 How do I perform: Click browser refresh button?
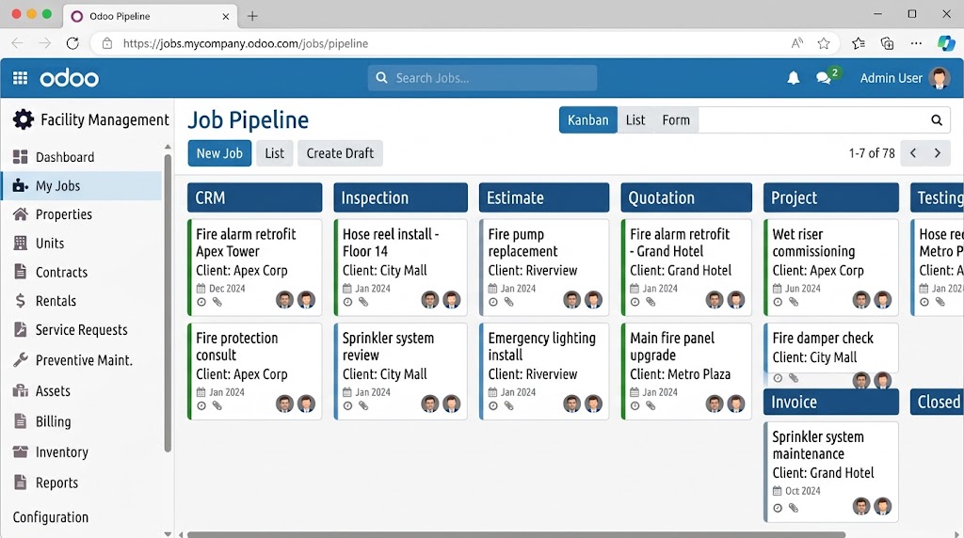72,43
